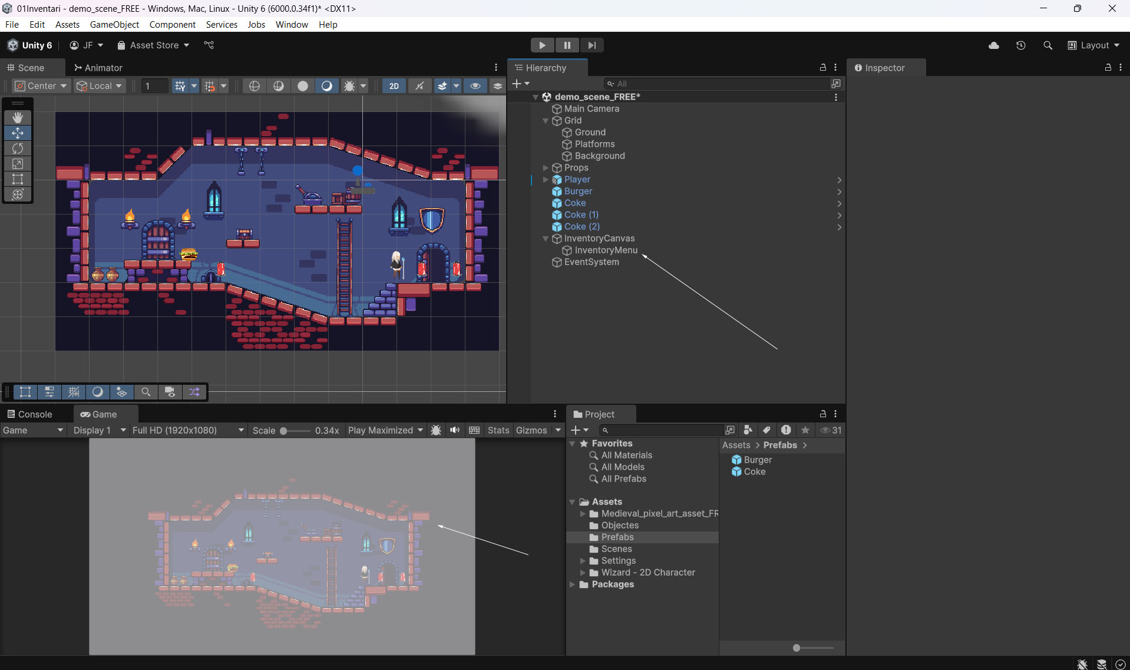Open the Unity Cloud icon
The height and width of the screenshot is (670, 1130).
993,45
